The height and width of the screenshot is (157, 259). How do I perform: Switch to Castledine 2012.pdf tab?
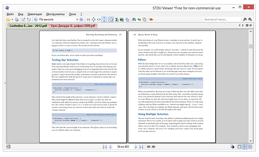(28, 26)
